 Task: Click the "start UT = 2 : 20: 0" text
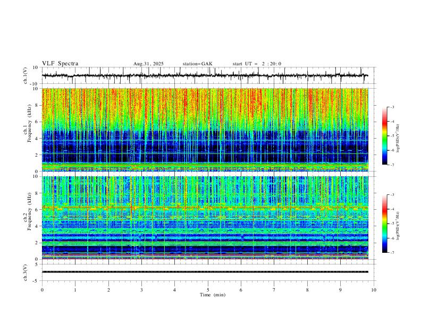click(x=257, y=64)
